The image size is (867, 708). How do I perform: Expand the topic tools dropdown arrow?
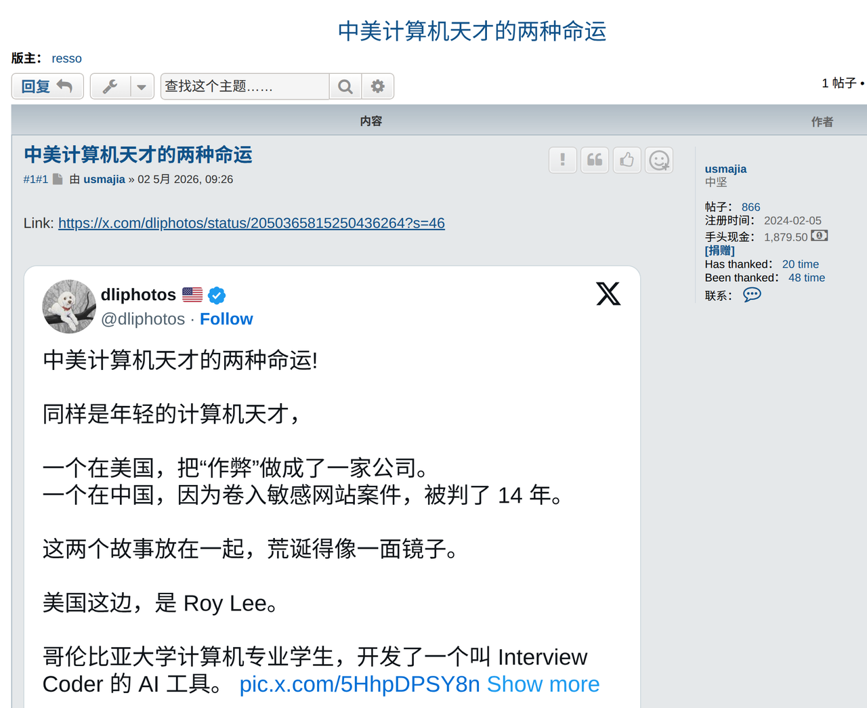142,87
